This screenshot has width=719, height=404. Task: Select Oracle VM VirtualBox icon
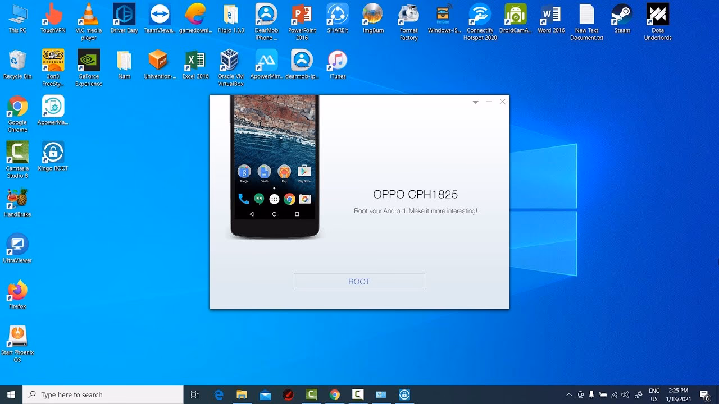coord(231,68)
